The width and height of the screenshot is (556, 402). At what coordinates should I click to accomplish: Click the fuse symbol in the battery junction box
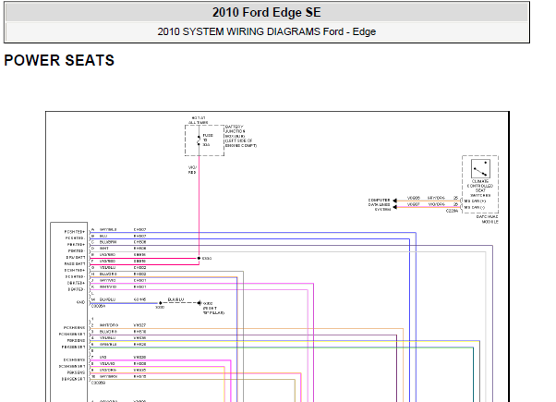pyautogui.click(x=199, y=140)
